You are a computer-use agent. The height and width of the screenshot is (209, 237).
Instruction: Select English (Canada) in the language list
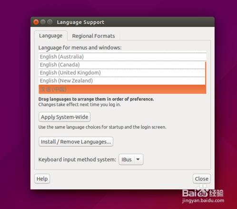(122, 65)
